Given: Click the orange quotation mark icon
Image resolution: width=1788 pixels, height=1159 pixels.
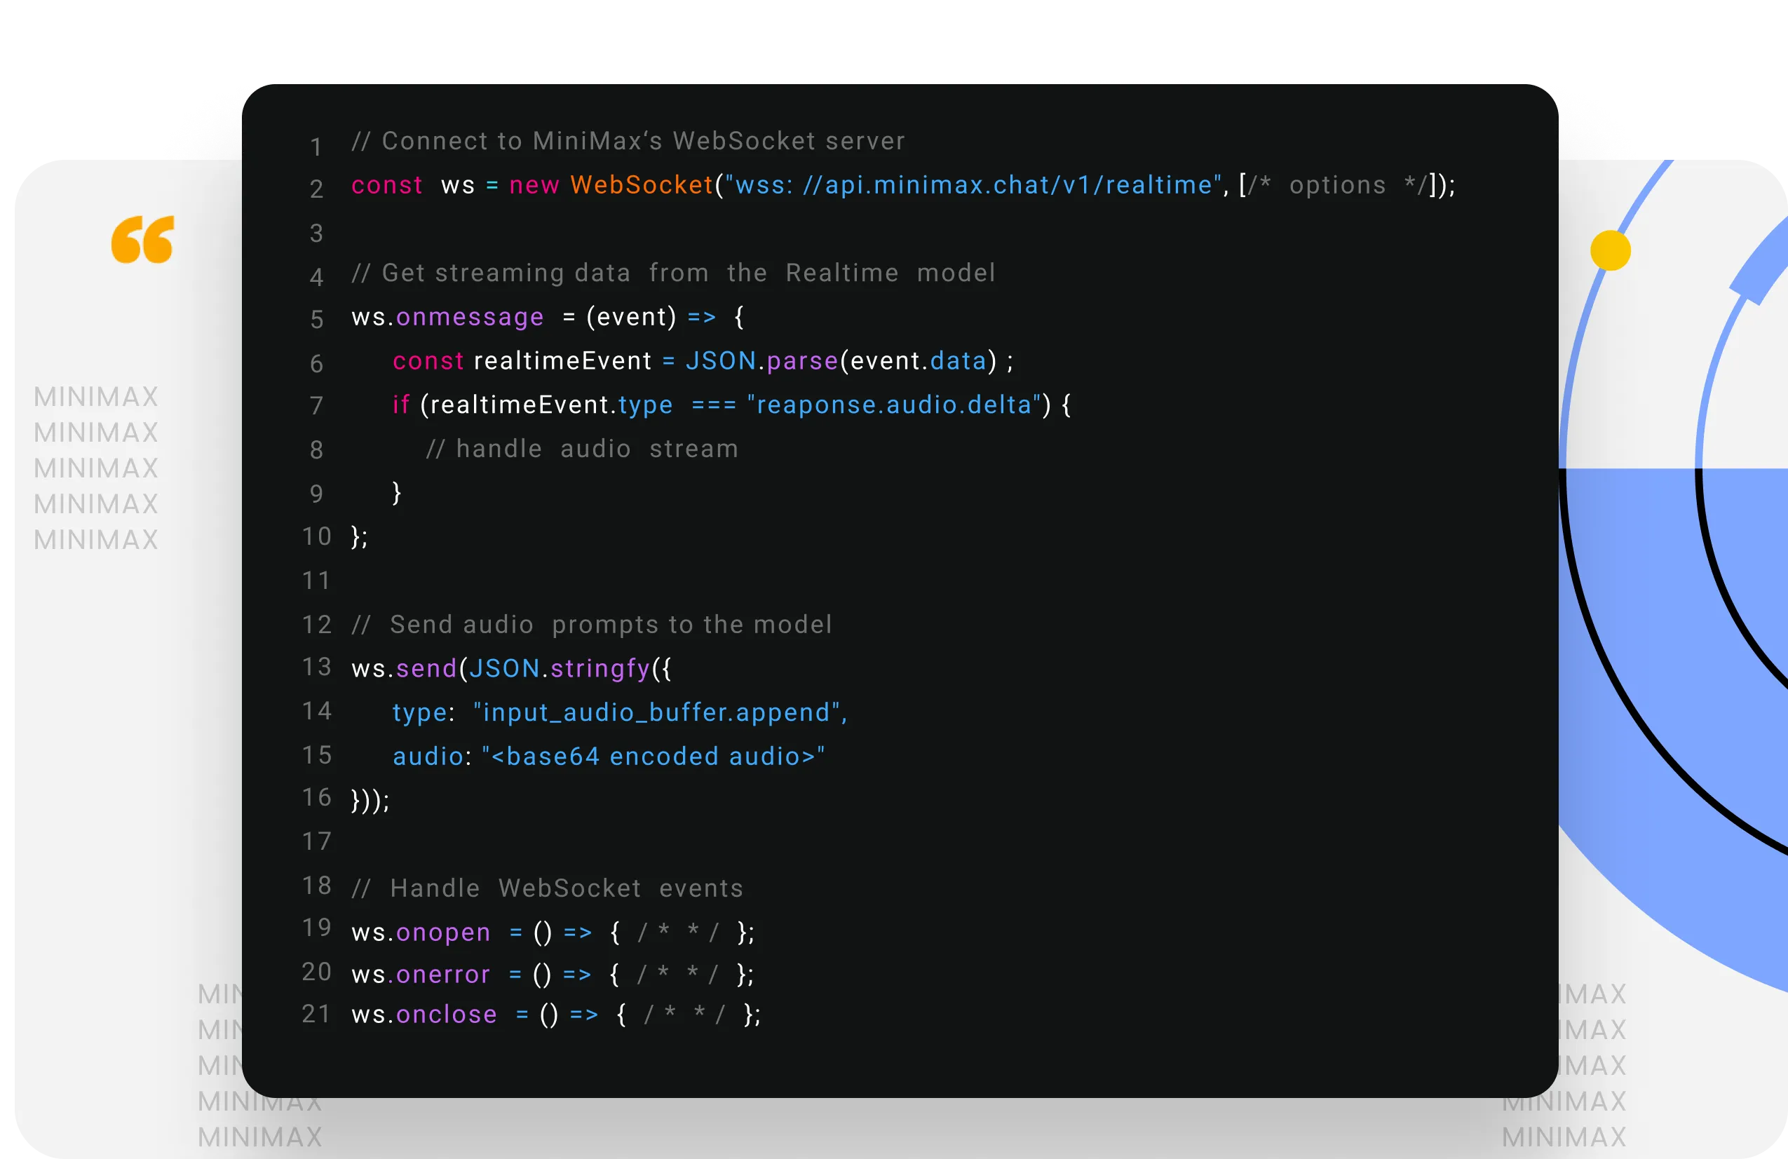Looking at the screenshot, I should click(x=143, y=240).
